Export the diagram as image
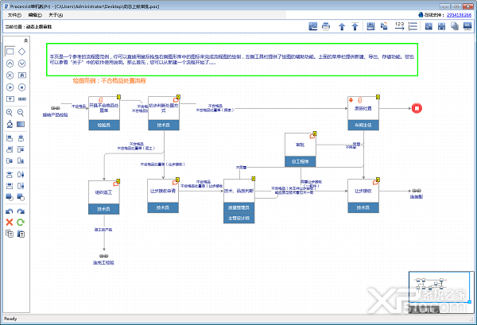 click(x=313, y=26)
